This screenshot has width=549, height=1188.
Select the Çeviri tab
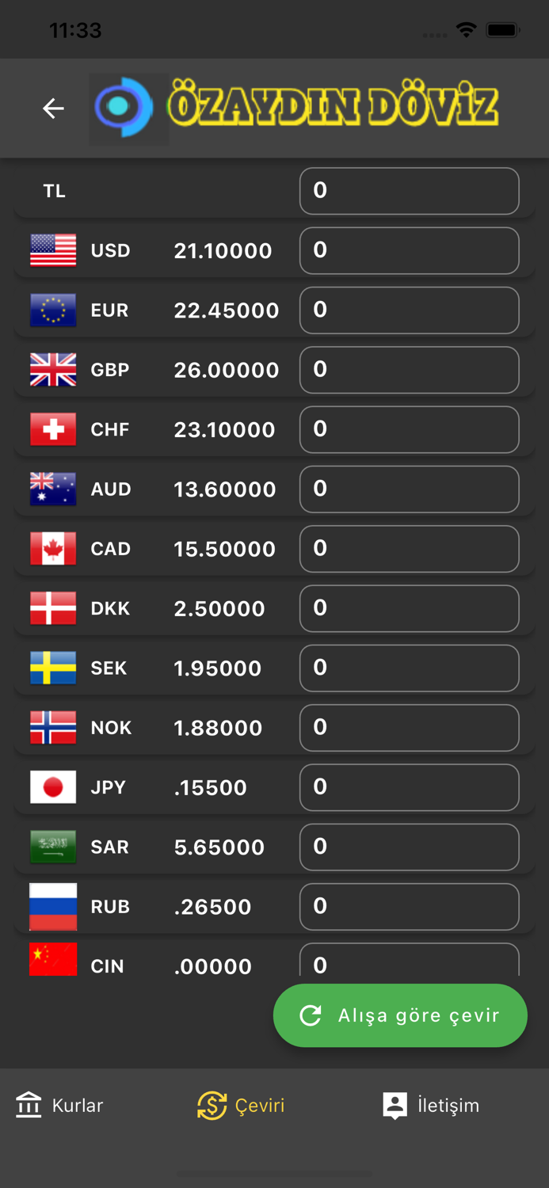pos(241,1105)
